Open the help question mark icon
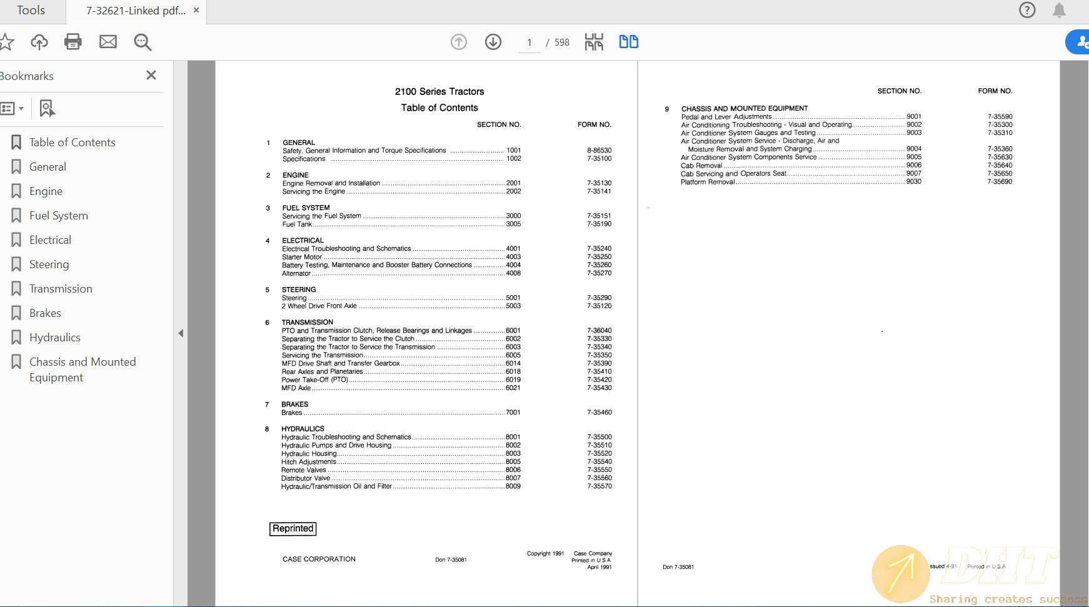This screenshot has height=607, width=1089. coord(1027,10)
